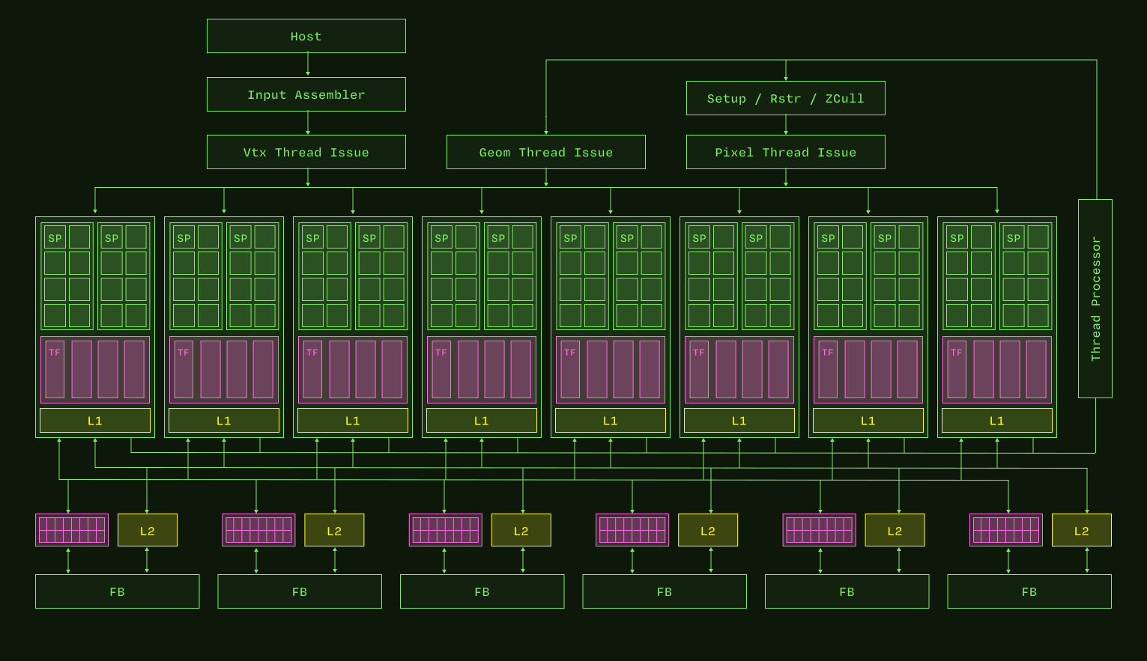Click the second L2 block from the left
The height and width of the screenshot is (661, 1147).
tap(334, 530)
